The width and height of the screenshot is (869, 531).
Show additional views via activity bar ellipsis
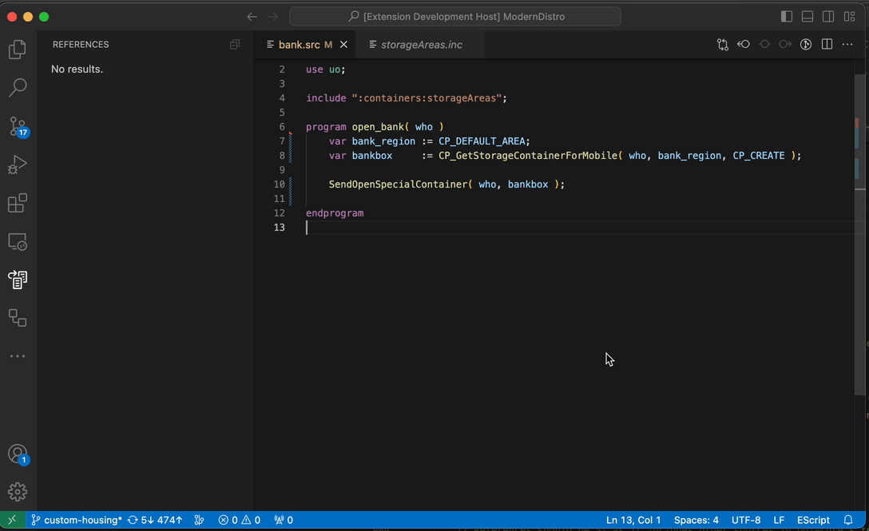[18, 356]
